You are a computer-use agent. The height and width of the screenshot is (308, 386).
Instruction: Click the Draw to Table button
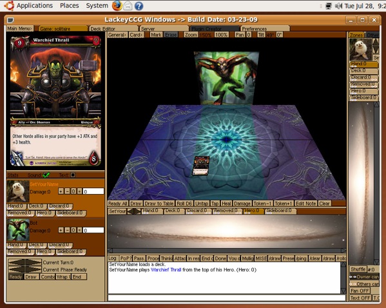point(159,204)
